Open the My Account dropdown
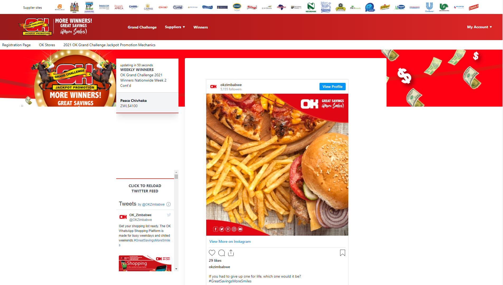This screenshot has height=285, width=503. 479,27
